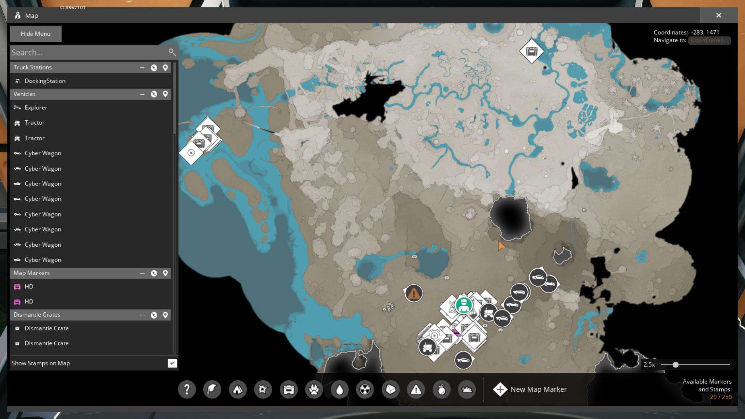
Task: Click the Explorer vehicle row icon
Action: click(17, 107)
